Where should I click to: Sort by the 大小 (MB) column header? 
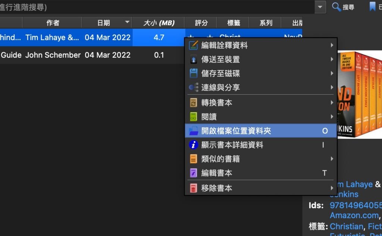[x=159, y=23]
